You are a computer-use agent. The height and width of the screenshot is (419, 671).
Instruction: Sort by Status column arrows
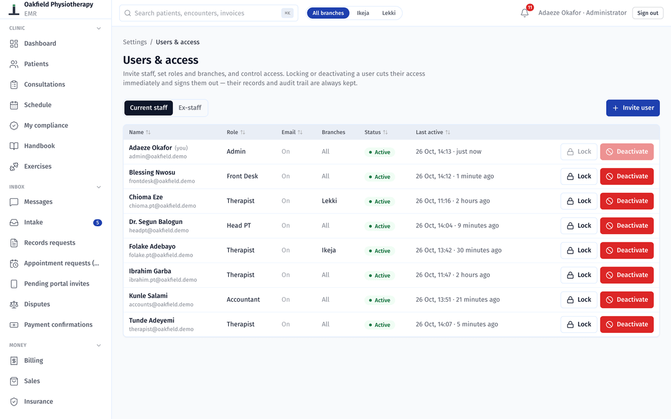(385, 132)
